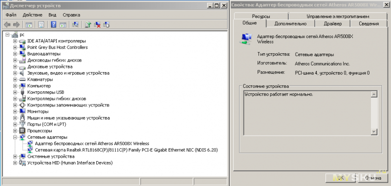Open the Справка menu
This screenshot has height=186, width=391.
(71, 15)
